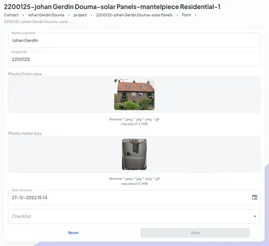This screenshot has width=269, height=246.
Task: Focus the Name customer field
Action: (x=134, y=40)
